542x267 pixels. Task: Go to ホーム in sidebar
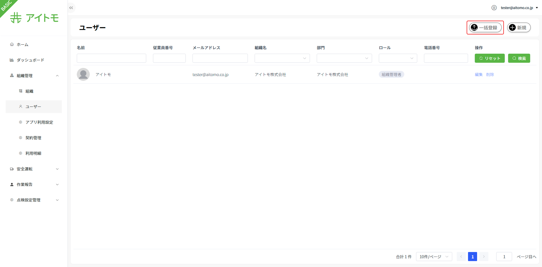23,45
